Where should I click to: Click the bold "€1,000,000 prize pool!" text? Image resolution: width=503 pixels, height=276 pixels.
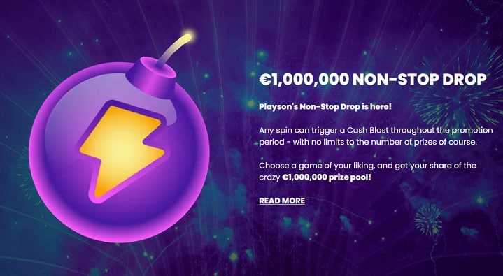coord(326,177)
